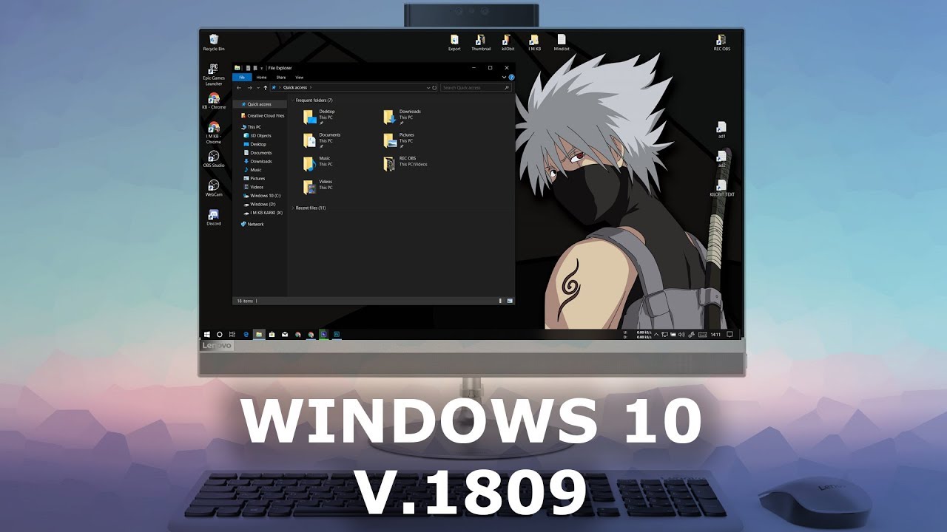Open the Pictures folder in Frequent folders
The height and width of the screenshot is (532, 947).
pyautogui.click(x=400, y=140)
